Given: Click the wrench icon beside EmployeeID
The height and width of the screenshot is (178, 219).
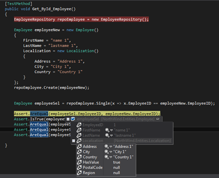Looking at the screenshot, I should pyautogui.click(x=79, y=125).
